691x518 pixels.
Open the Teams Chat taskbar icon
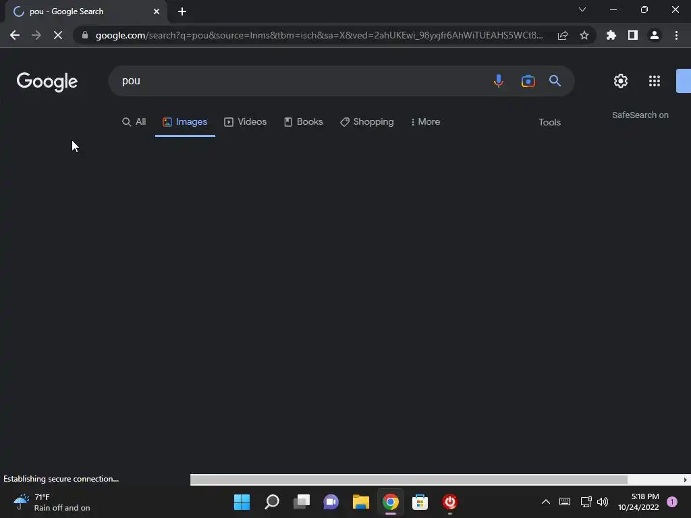tap(331, 502)
